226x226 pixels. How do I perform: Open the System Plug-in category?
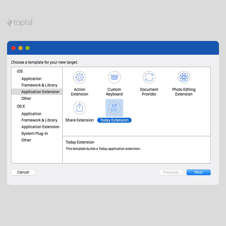[x=35, y=133]
